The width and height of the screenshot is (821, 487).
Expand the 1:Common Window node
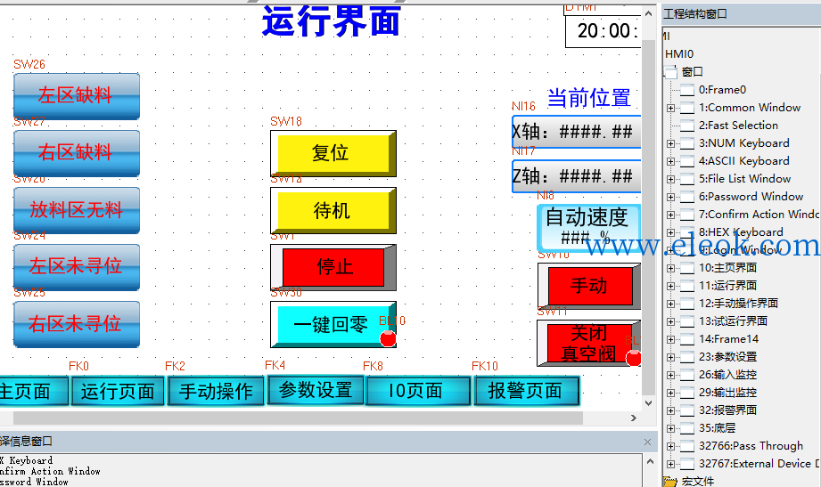[670, 108]
